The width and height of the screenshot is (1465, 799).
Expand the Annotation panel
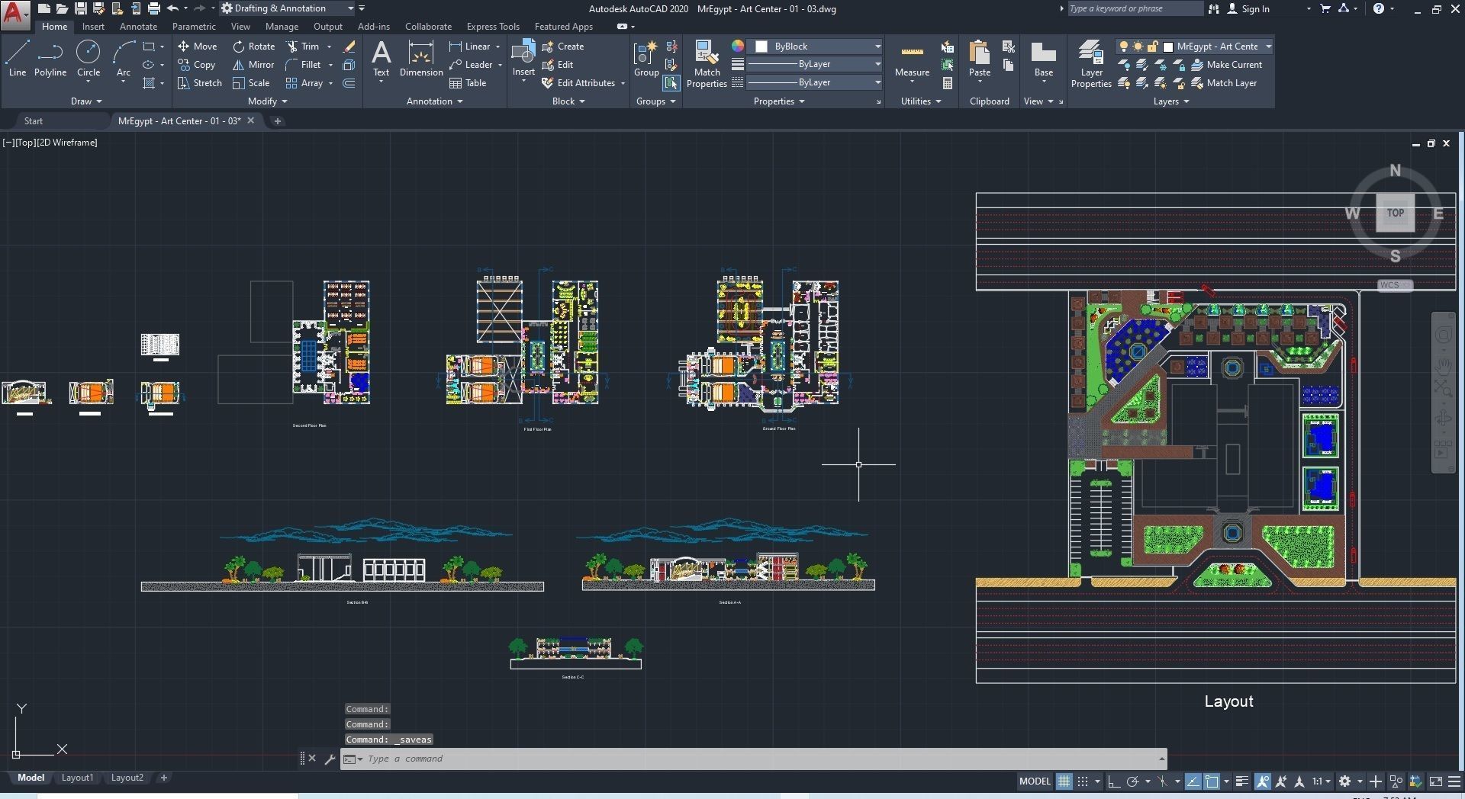coord(434,101)
